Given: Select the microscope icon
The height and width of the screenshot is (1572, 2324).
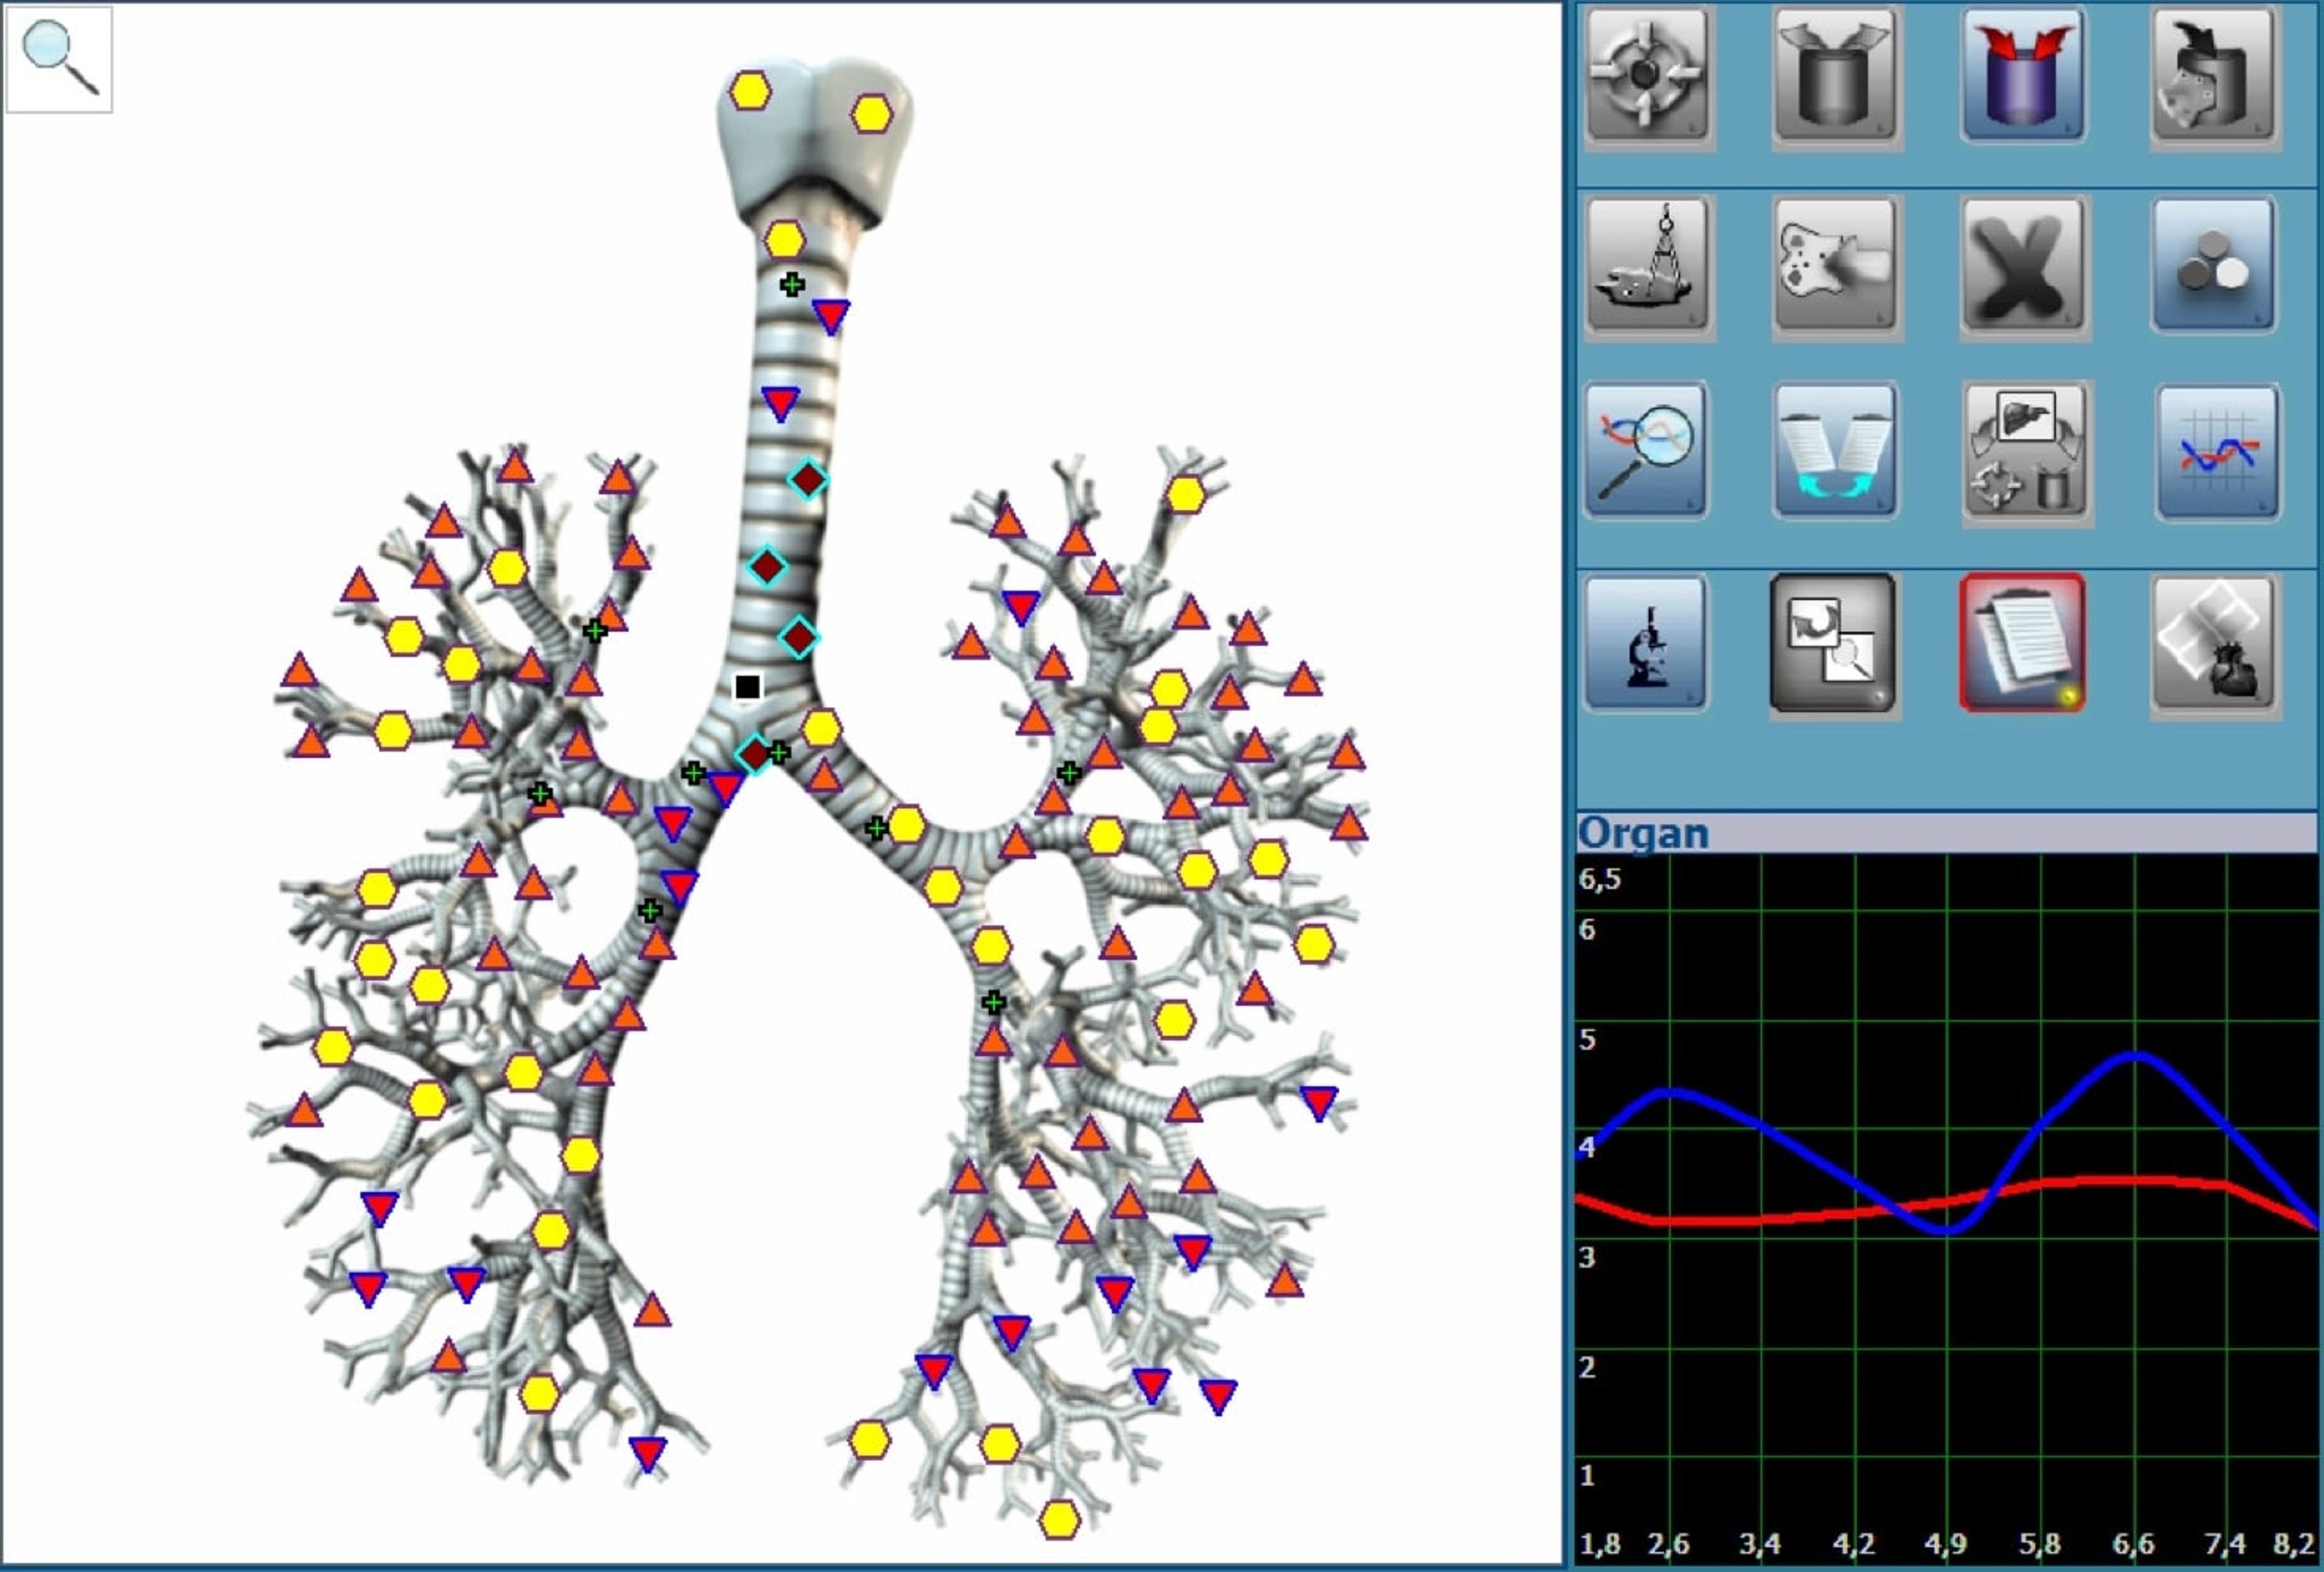Looking at the screenshot, I should click(x=1646, y=643).
